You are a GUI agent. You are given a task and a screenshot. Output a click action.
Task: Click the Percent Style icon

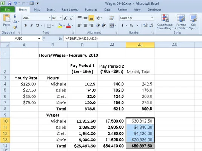point(131,26)
